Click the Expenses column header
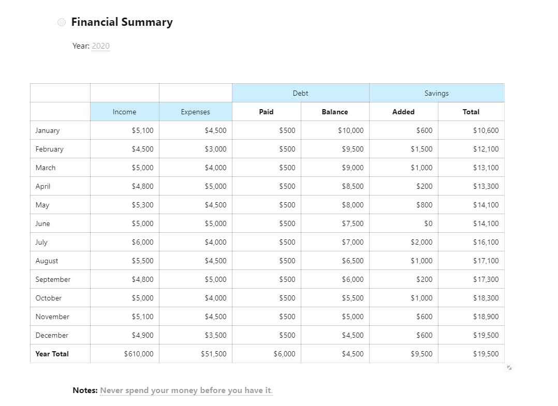 click(x=195, y=112)
